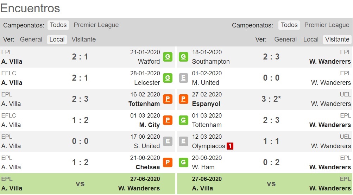Open the Southampton 2:3 match score
The image size is (353, 195).
pyautogui.click(x=271, y=57)
